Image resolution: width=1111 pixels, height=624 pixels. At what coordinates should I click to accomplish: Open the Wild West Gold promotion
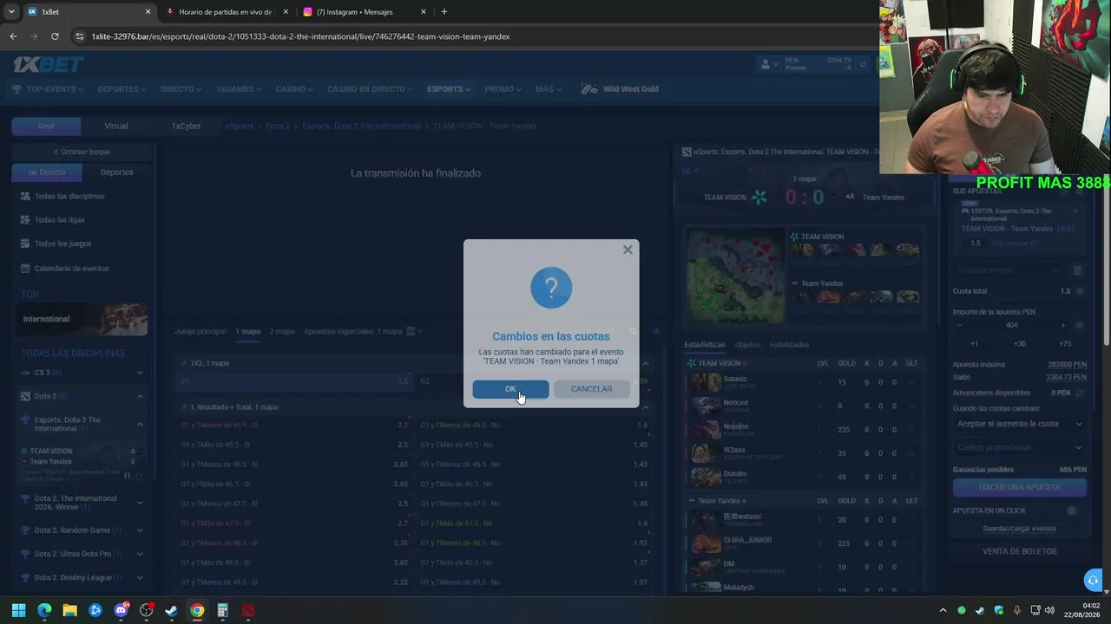pos(620,89)
